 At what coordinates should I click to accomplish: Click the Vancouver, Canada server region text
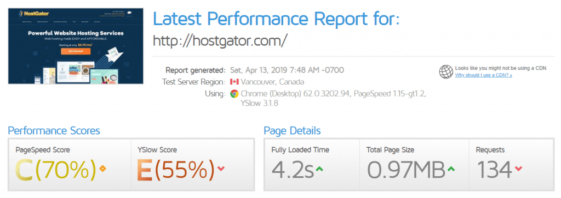(x=272, y=82)
